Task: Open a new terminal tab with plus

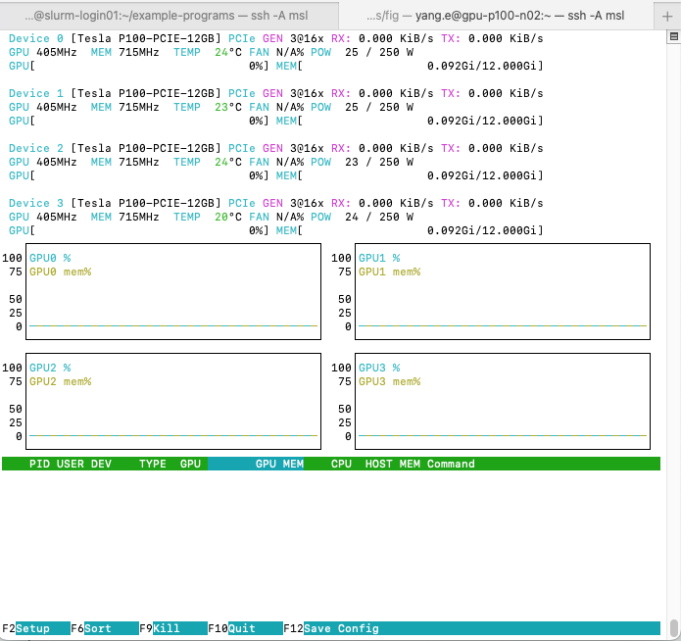Action: tap(667, 17)
